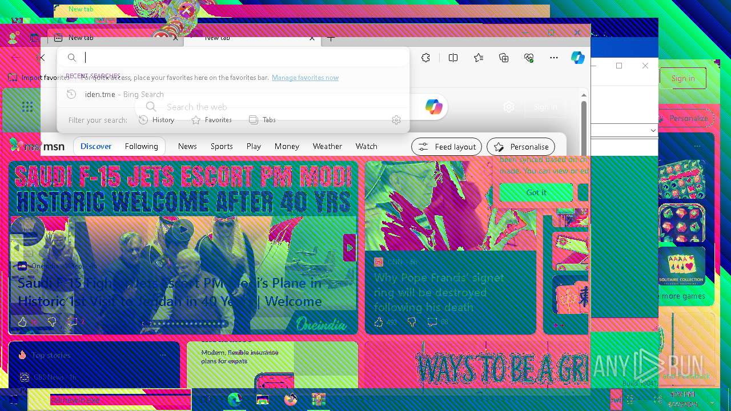This screenshot has height=411, width=731.
Task: Open the Pope Francis signet ring headline
Action: pos(439,292)
